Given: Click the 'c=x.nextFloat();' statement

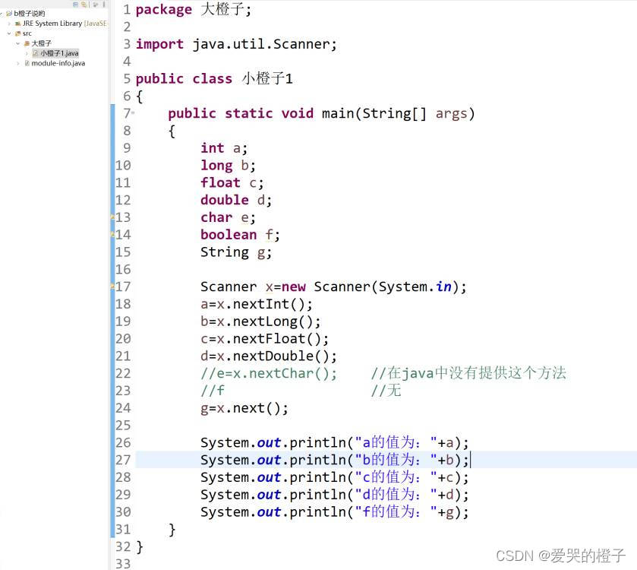Looking at the screenshot, I should pos(264,339).
